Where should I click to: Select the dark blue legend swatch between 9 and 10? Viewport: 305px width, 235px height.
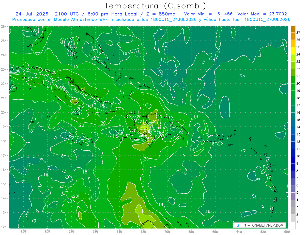[x=293, y=160]
